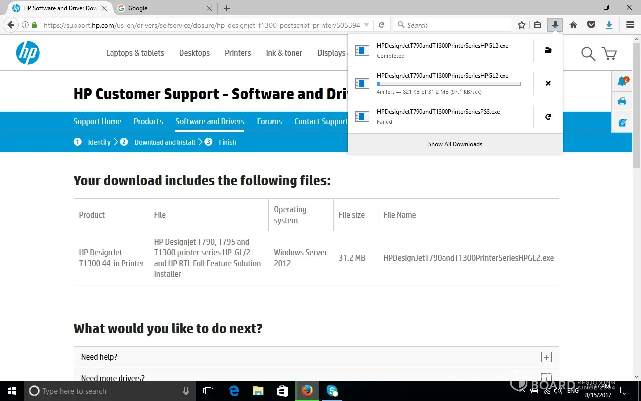Open the Forums navigation item
The width and height of the screenshot is (641, 401).
click(269, 121)
